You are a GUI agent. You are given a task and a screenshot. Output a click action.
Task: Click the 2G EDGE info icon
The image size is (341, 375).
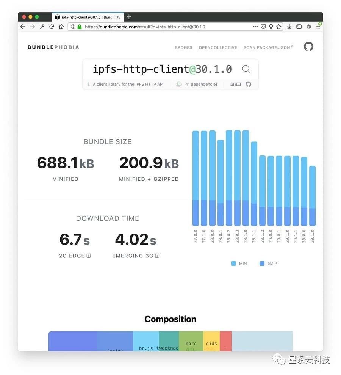tap(88, 256)
